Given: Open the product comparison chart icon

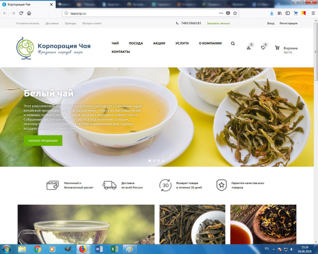Looking at the screenshot, I should 249,48.
